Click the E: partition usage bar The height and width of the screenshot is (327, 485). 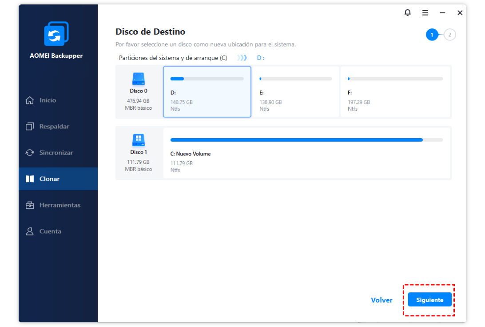[x=296, y=79]
